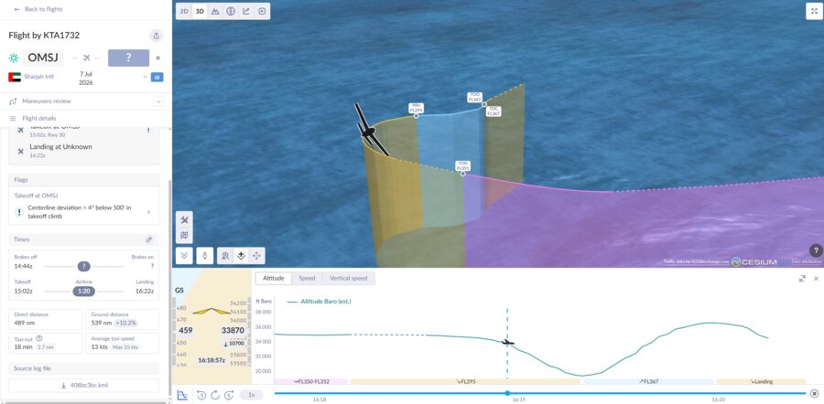The width and height of the screenshot is (824, 404).
Task: Select the FL350-FL352 phase segment
Action: (310, 381)
